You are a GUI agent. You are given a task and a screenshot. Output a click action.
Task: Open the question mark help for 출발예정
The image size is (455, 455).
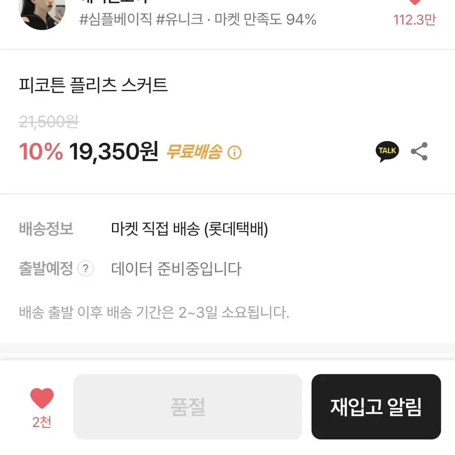pyautogui.click(x=85, y=268)
